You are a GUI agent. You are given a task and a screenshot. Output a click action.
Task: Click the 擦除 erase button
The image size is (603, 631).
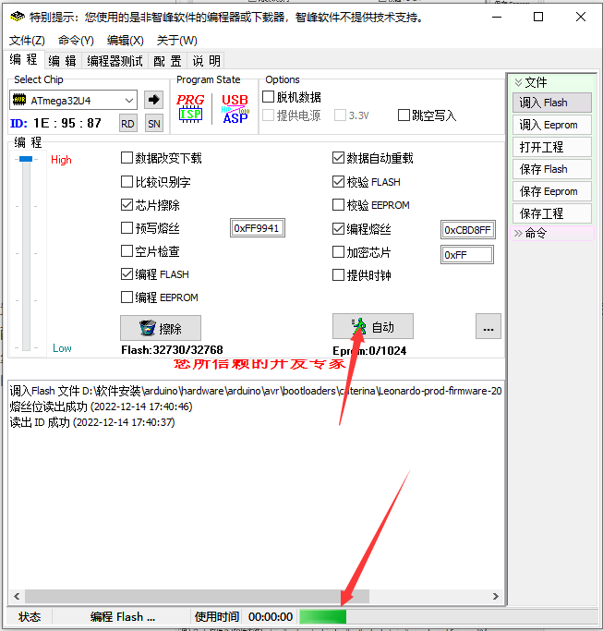(x=161, y=328)
